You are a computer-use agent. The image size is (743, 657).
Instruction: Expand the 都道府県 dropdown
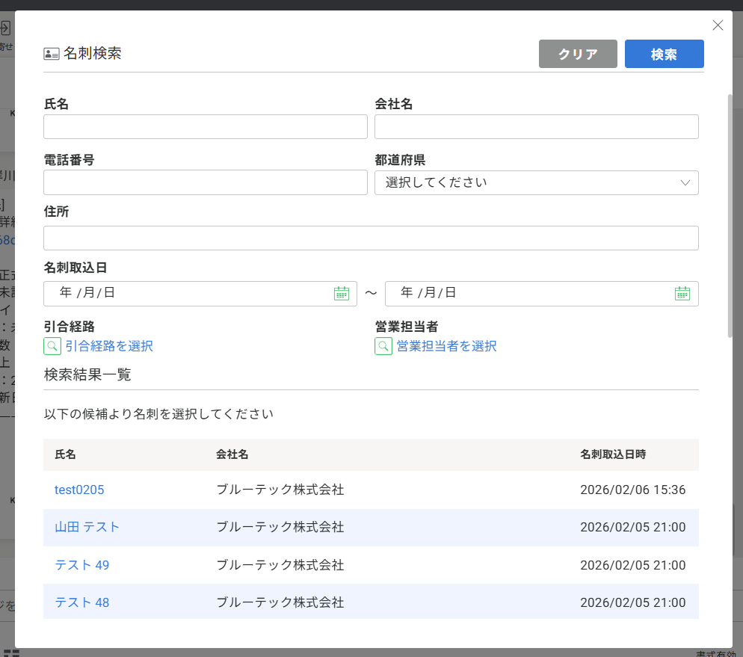[x=536, y=182]
